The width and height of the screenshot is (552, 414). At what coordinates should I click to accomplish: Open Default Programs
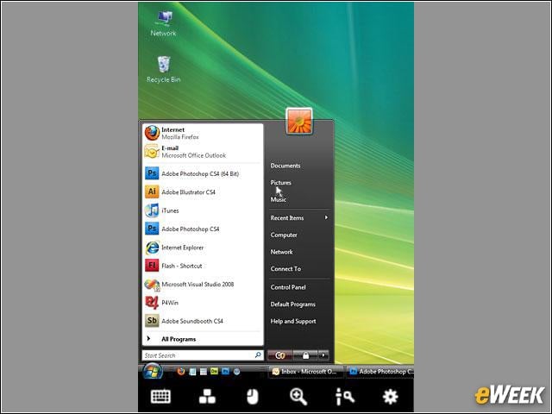[x=293, y=304]
